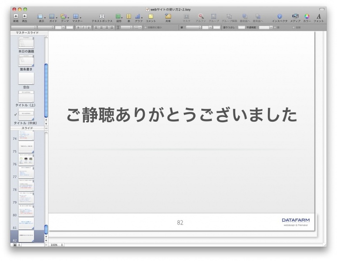The width and height of the screenshot is (337, 261).
Task: Enable the 反射 reflection checkbox
Action: point(294,27)
